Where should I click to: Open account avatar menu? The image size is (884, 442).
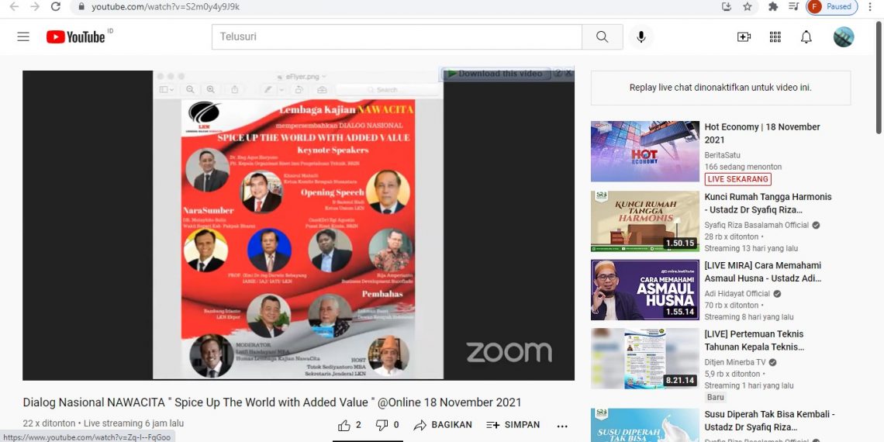pos(844,36)
